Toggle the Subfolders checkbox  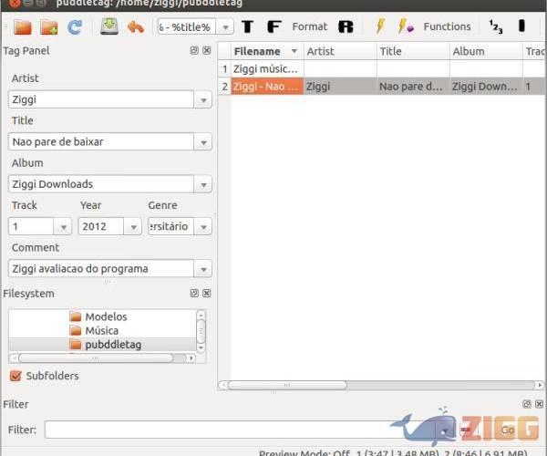click(15, 376)
